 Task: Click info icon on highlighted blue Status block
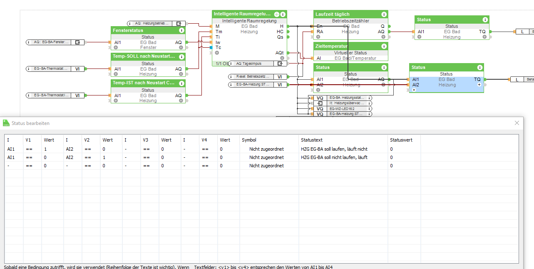[480, 67]
